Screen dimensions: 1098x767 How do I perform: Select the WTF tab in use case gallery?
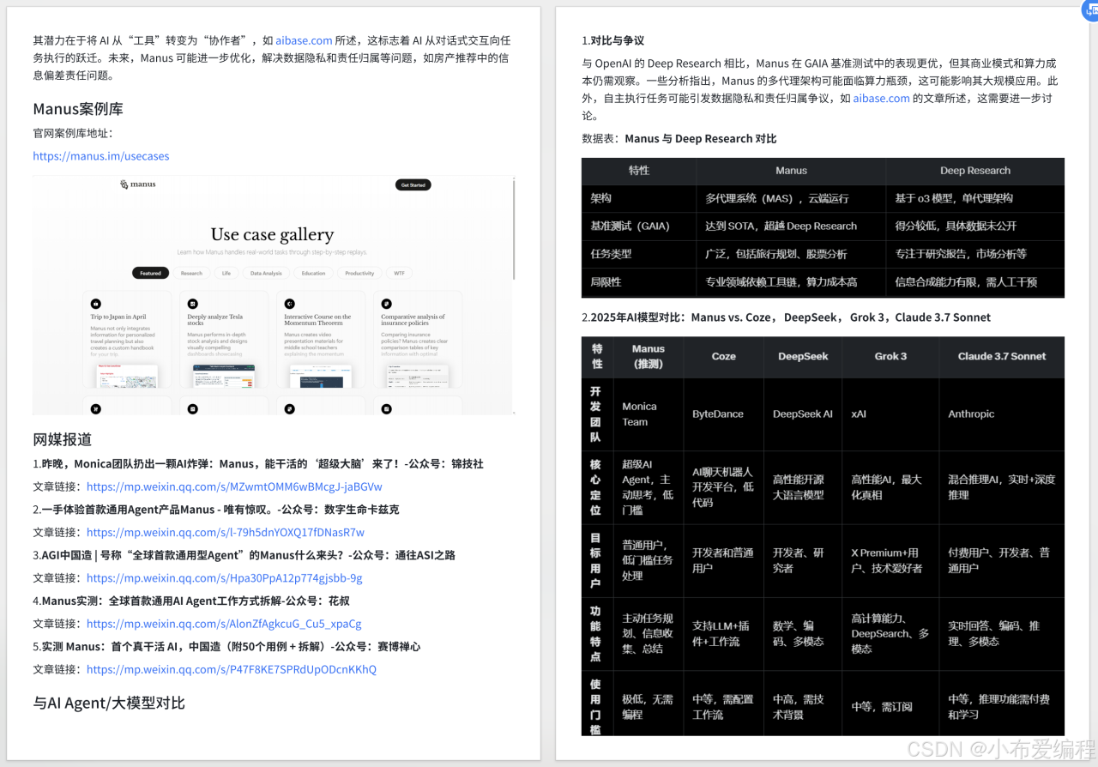click(399, 273)
